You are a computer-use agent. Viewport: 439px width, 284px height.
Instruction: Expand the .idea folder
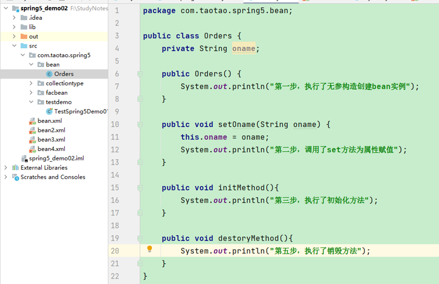pos(14,18)
